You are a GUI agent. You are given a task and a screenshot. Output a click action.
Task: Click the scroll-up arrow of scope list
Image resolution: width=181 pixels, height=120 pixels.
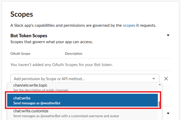160,85
